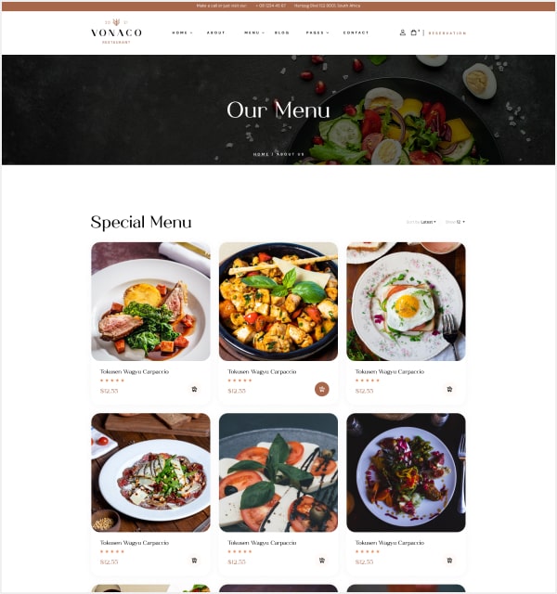The height and width of the screenshot is (594, 557).
Task: Add the caprese salad dish to cart
Action: pos(322,561)
